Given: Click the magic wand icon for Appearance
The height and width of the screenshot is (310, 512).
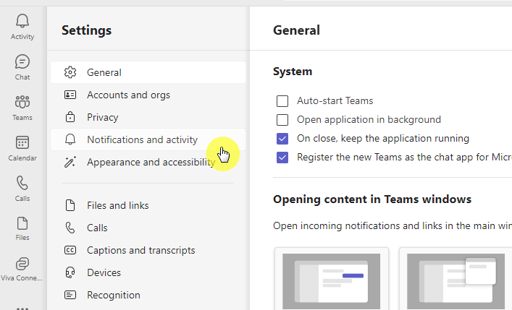Looking at the screenshot, I should pyautogui.click(x=70, y=162).
